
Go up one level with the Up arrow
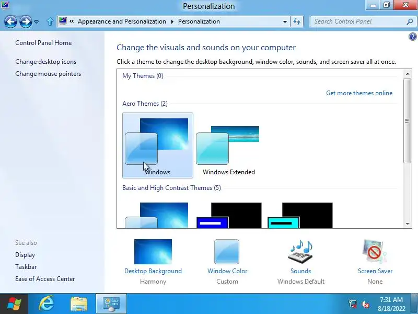click(x=50, y=21)
